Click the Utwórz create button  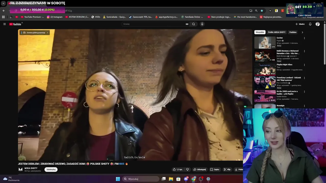point(300,24)
